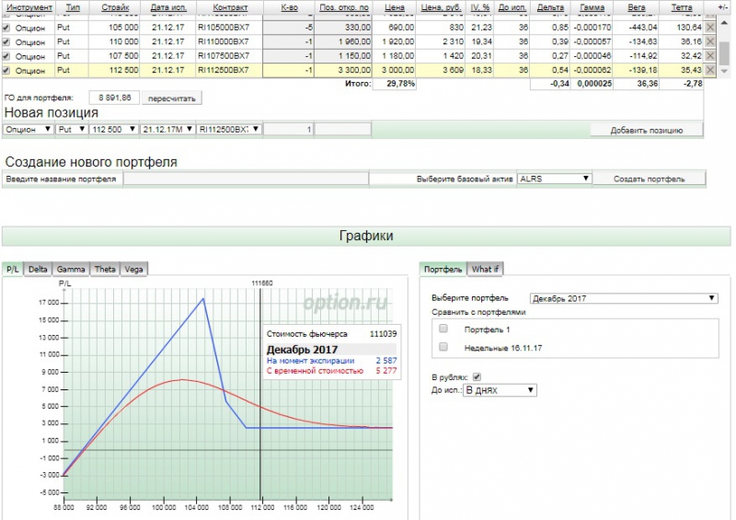
Task: Remove the RI110000BX7 position via X
Action: click(710, 42)
